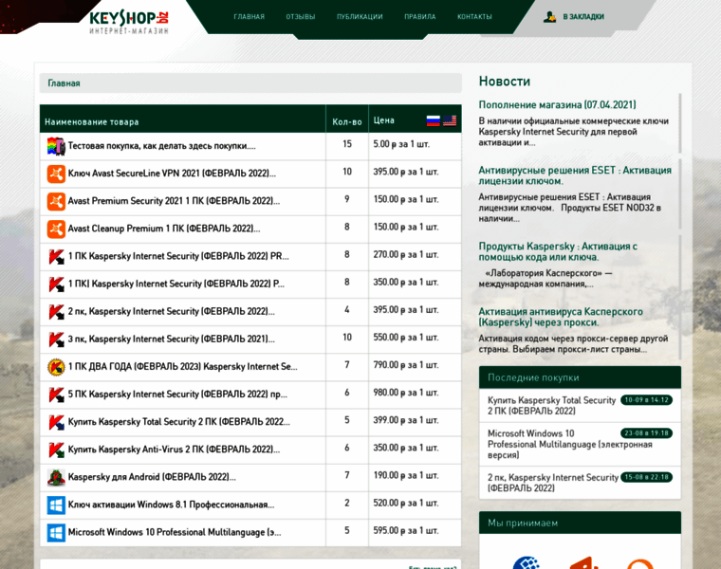
Task: Open the ПРАВИЛА page
Action: pyautogui.click(x=420, y=16)
